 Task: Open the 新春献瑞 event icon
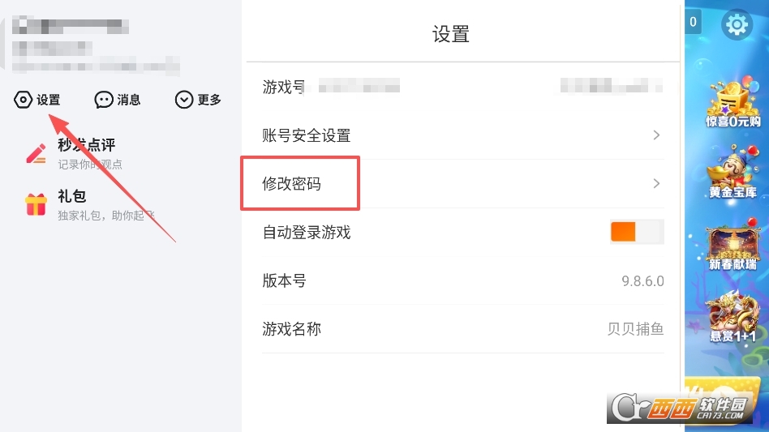732,246
